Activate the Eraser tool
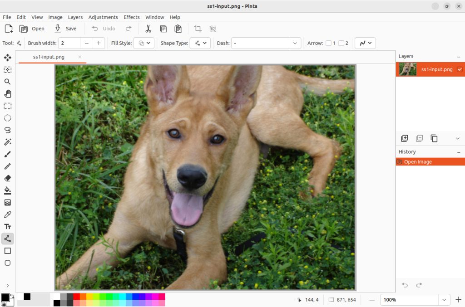465x307 pixels. (x=7, y=178)
